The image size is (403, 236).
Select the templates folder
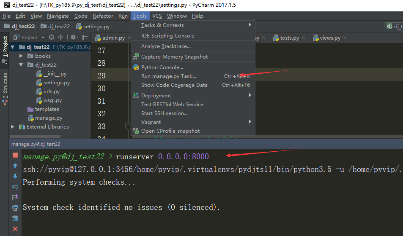[43, 109]
